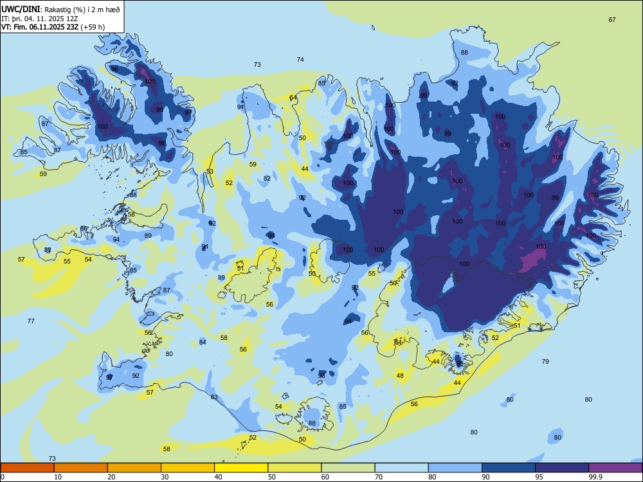Click the 40–50 bright yellow legend swatch
643x482 pixels.
pyautogui.click(x=241, y=468)
